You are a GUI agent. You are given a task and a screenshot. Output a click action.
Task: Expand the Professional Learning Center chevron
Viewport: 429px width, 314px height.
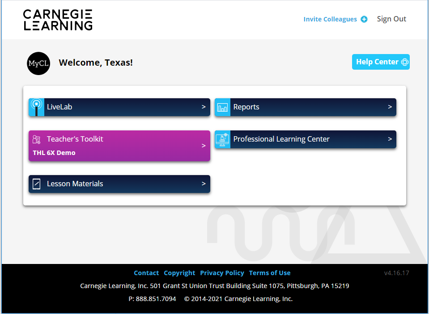coord(390,139)
